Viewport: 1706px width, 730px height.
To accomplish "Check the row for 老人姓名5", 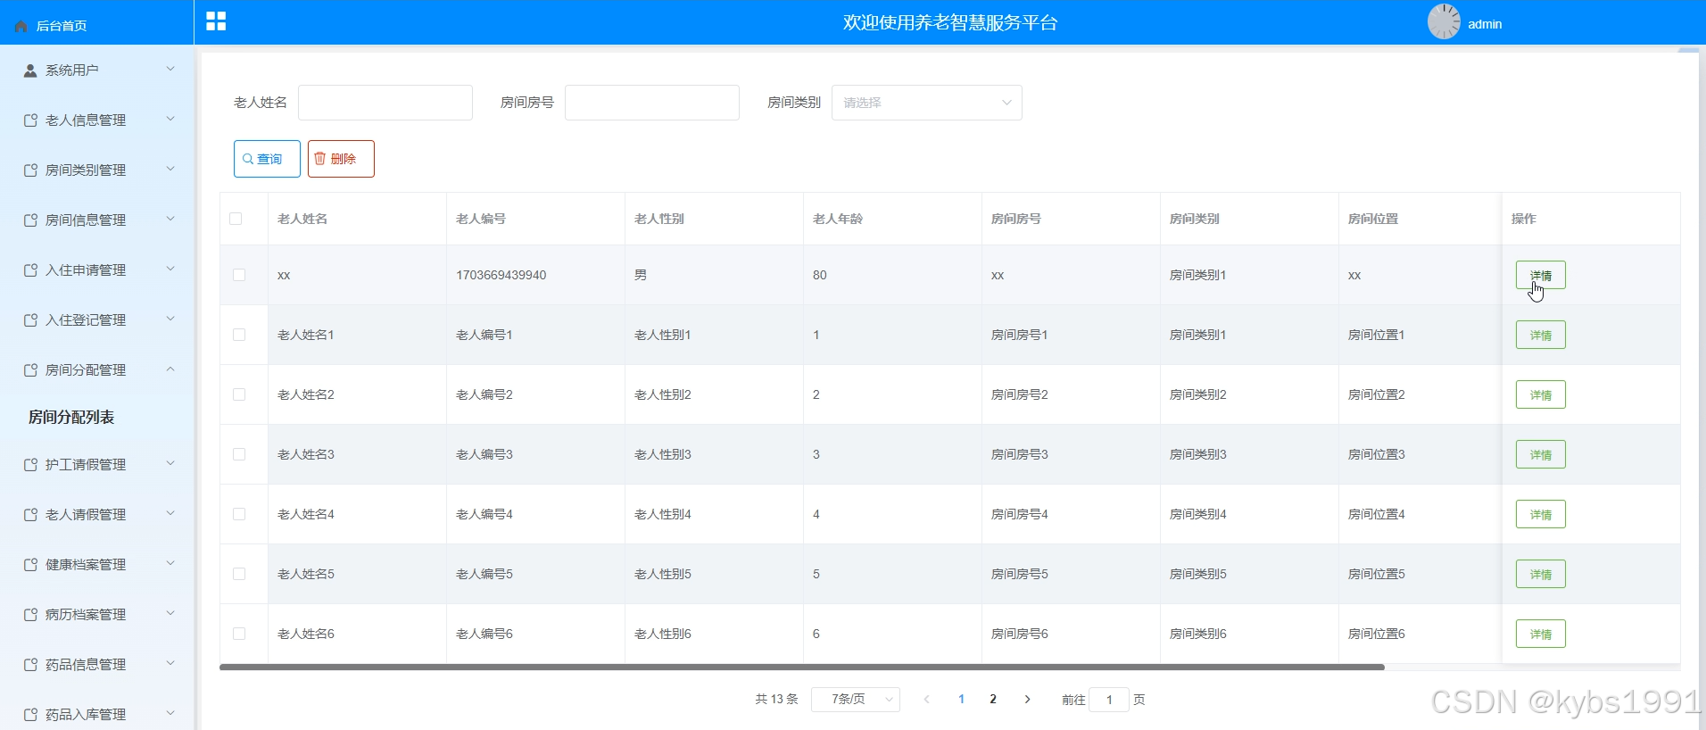I will 239,574.
